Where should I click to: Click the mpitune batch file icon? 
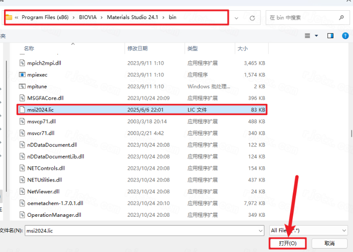tap(22, 86)
